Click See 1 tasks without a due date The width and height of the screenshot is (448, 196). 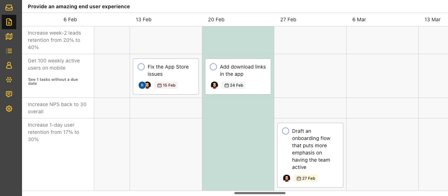click(53, 82)
